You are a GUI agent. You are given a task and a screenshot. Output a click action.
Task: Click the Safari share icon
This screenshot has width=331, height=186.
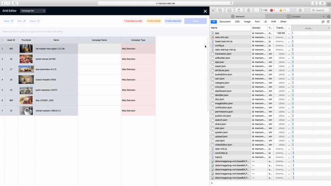[314, 3]
